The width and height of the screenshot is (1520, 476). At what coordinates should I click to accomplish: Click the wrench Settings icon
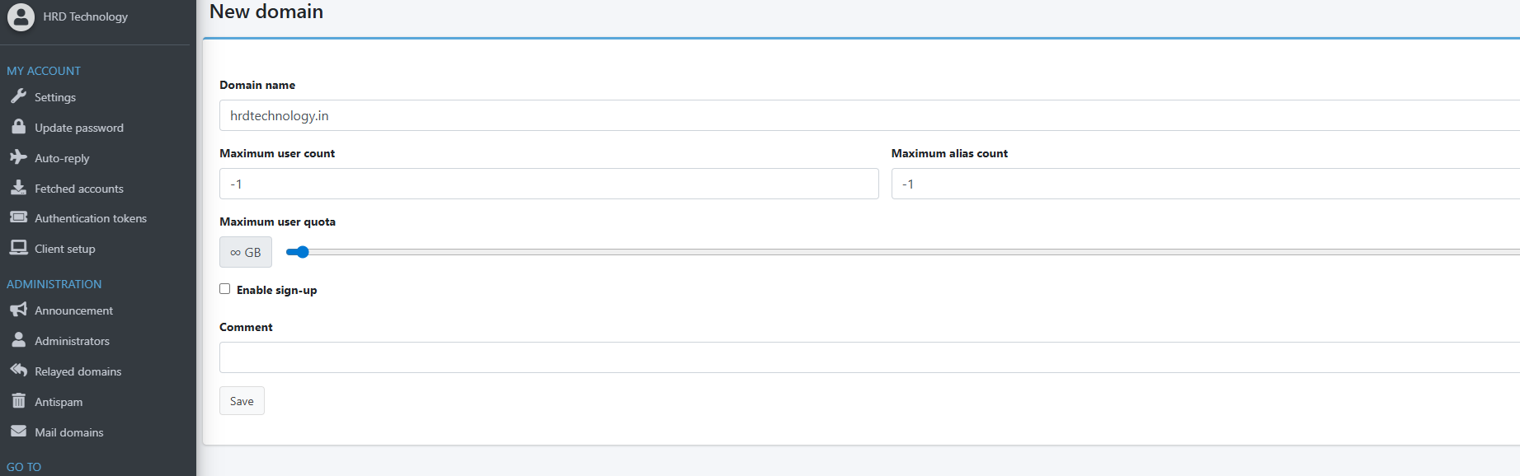pyautogui.click(x=18, y=96)
